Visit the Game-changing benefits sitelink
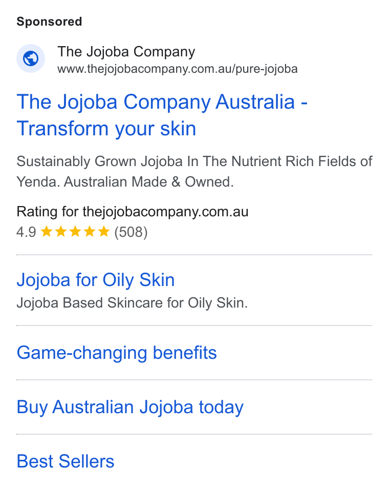This screenshot has width=389, height=488. tap(117, 353)
